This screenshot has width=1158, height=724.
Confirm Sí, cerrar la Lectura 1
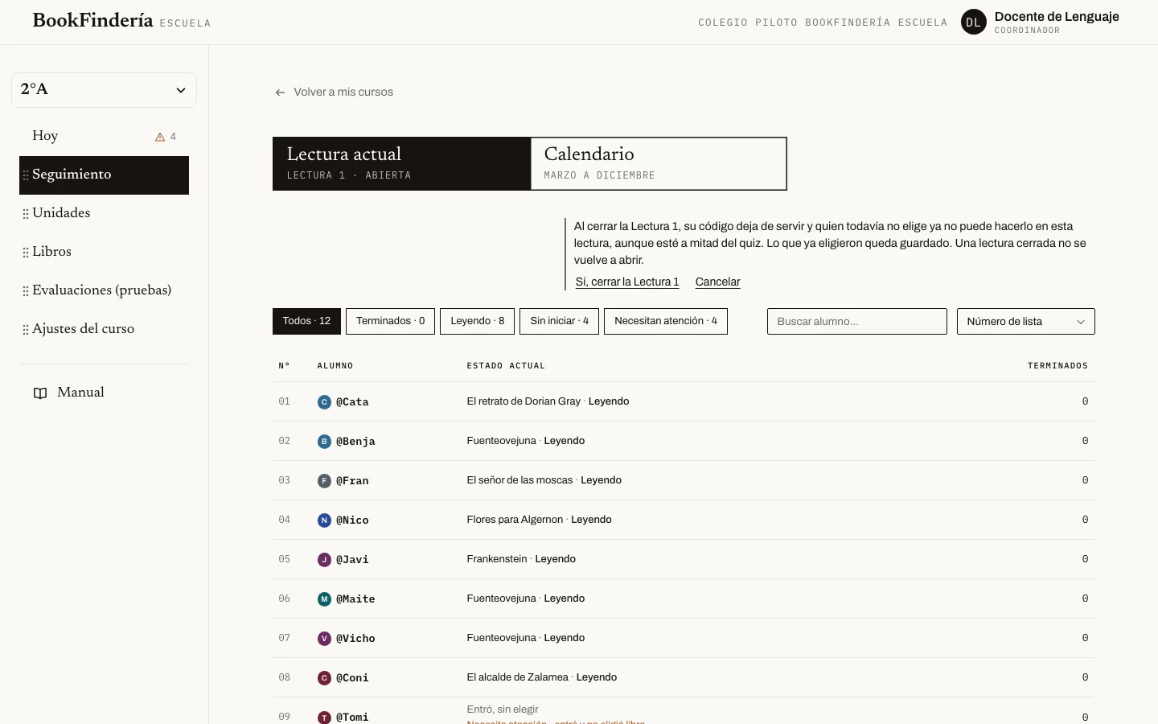pos(627,282)
